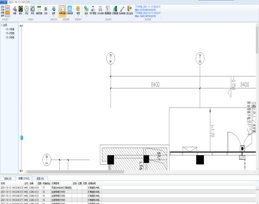
Task: Open 系统参数 system parameters
Action: pos(122,9)
